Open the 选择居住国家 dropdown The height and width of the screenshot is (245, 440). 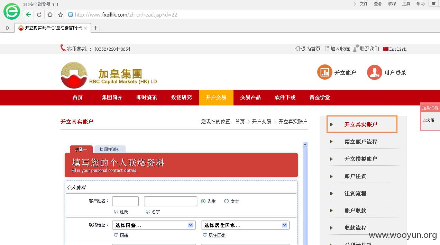coord(245,225)
